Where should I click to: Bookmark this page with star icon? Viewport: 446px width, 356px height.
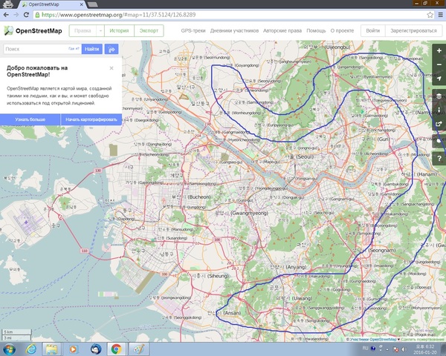click(x=427, y=14)
